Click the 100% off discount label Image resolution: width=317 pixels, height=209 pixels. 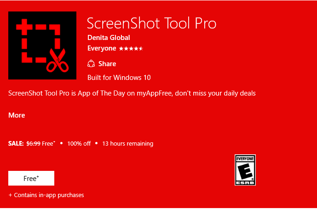(x=79, y=144)
